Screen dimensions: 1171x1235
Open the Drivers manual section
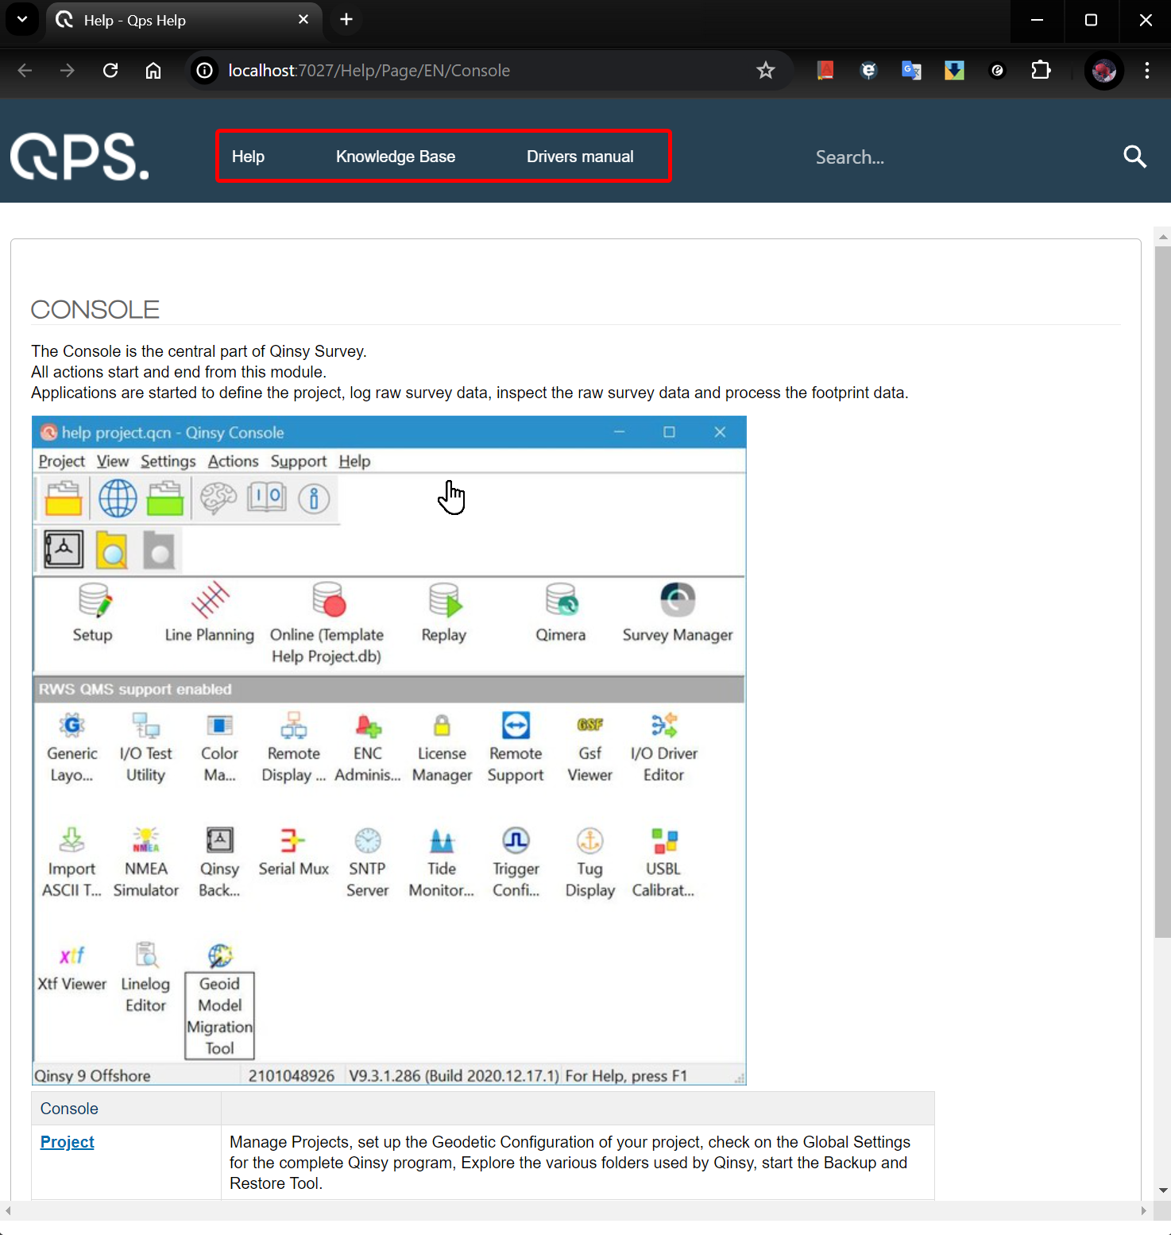tap(580, 157)
